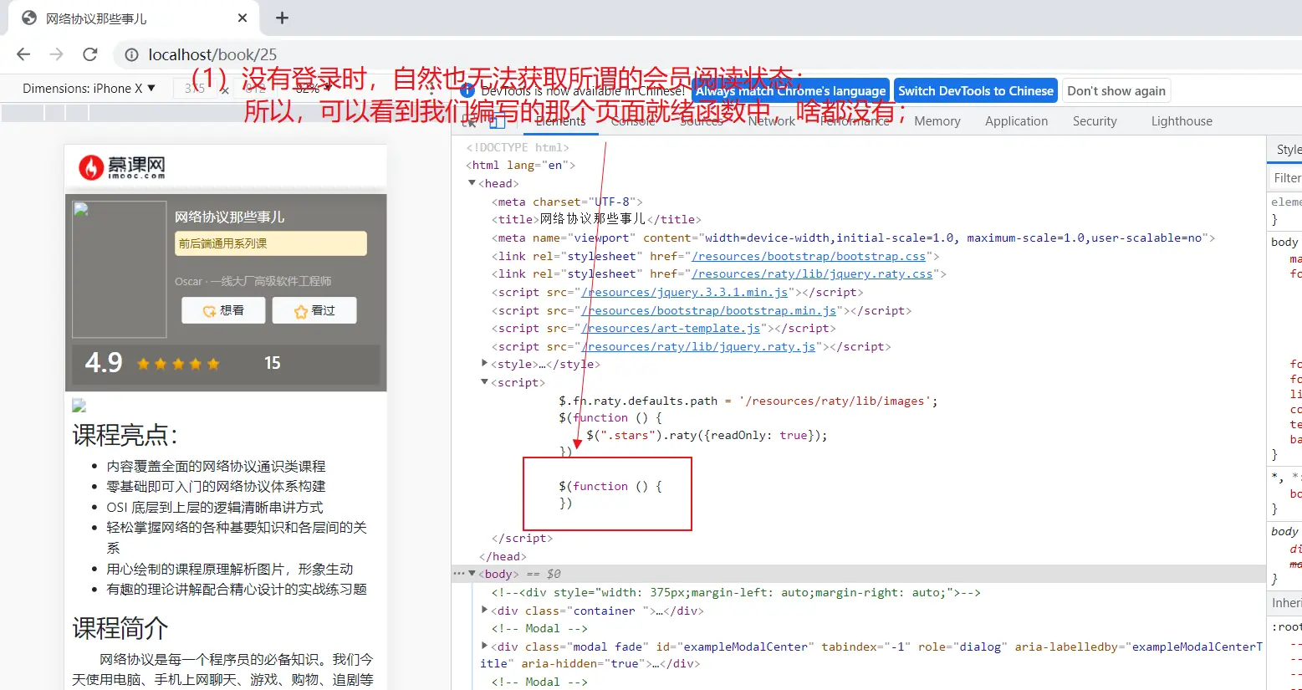Image resolution: width=1302 pixels, height=690 pixels.
Task: Open the bootstrap.css stylesheet link
Action: pos(809,256)
